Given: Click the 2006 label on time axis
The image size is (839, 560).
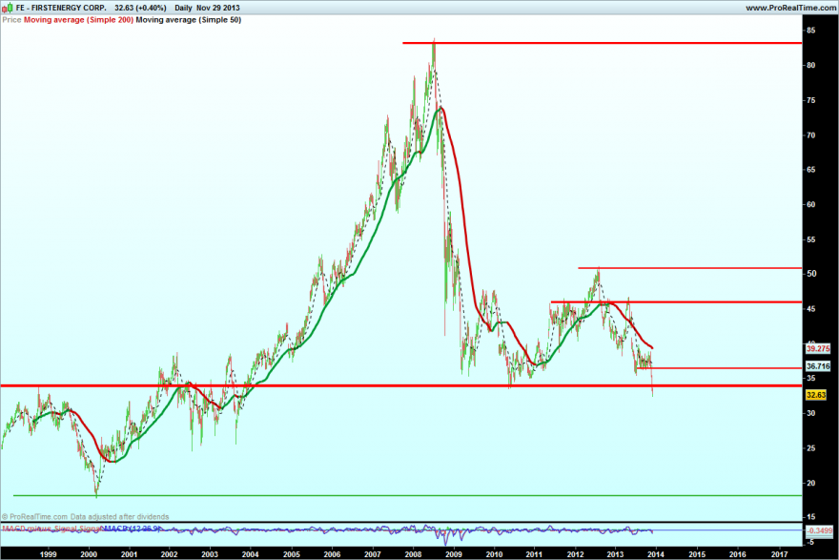Looking at the screenshot, I should click(x=333, y=554).
